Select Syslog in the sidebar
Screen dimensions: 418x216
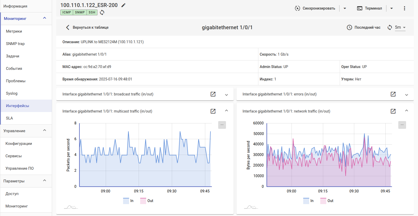click(12, 93)
